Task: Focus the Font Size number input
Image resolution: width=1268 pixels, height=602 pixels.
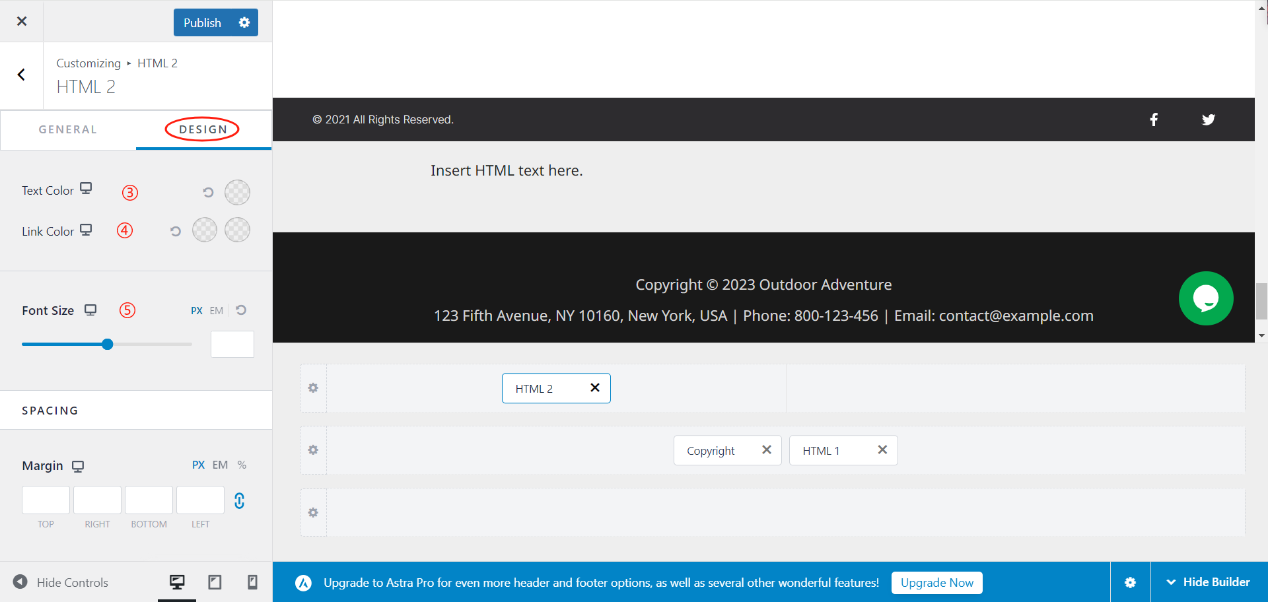Action: click(x=232, y=344)
